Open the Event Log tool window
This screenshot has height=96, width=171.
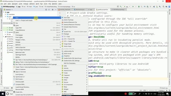(164, 88)
